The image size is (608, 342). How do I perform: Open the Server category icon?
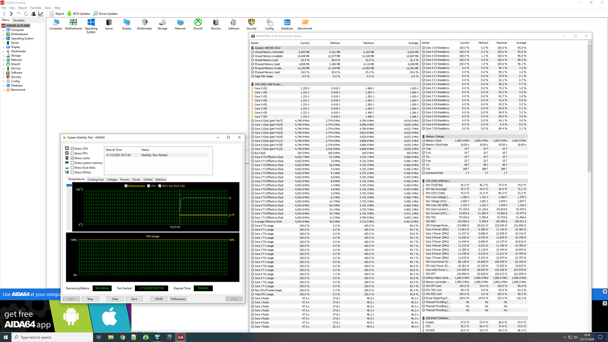(109, 24)
